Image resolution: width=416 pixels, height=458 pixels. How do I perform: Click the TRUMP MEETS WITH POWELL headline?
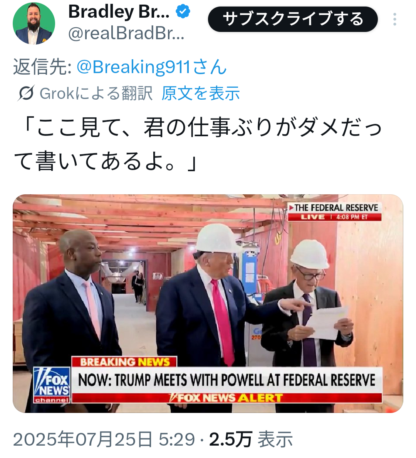226,380
